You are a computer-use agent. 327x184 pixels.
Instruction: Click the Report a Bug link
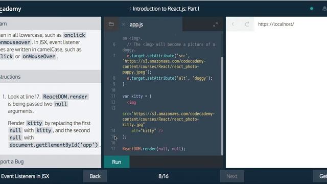tap(12, 162)
